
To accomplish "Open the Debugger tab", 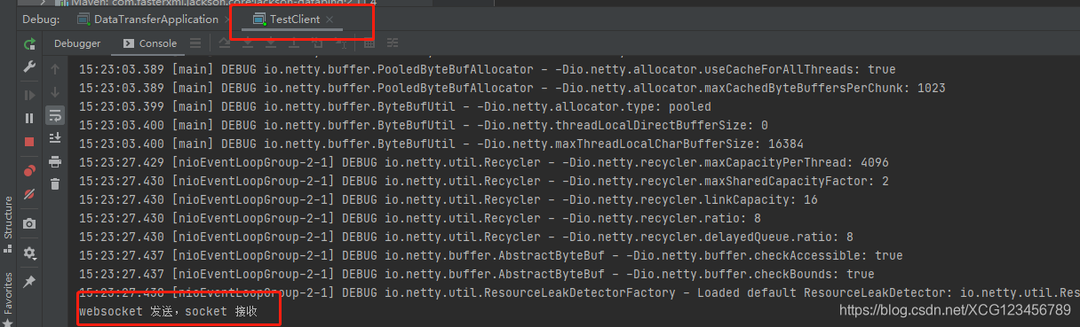I will click(x=77, y=43).
